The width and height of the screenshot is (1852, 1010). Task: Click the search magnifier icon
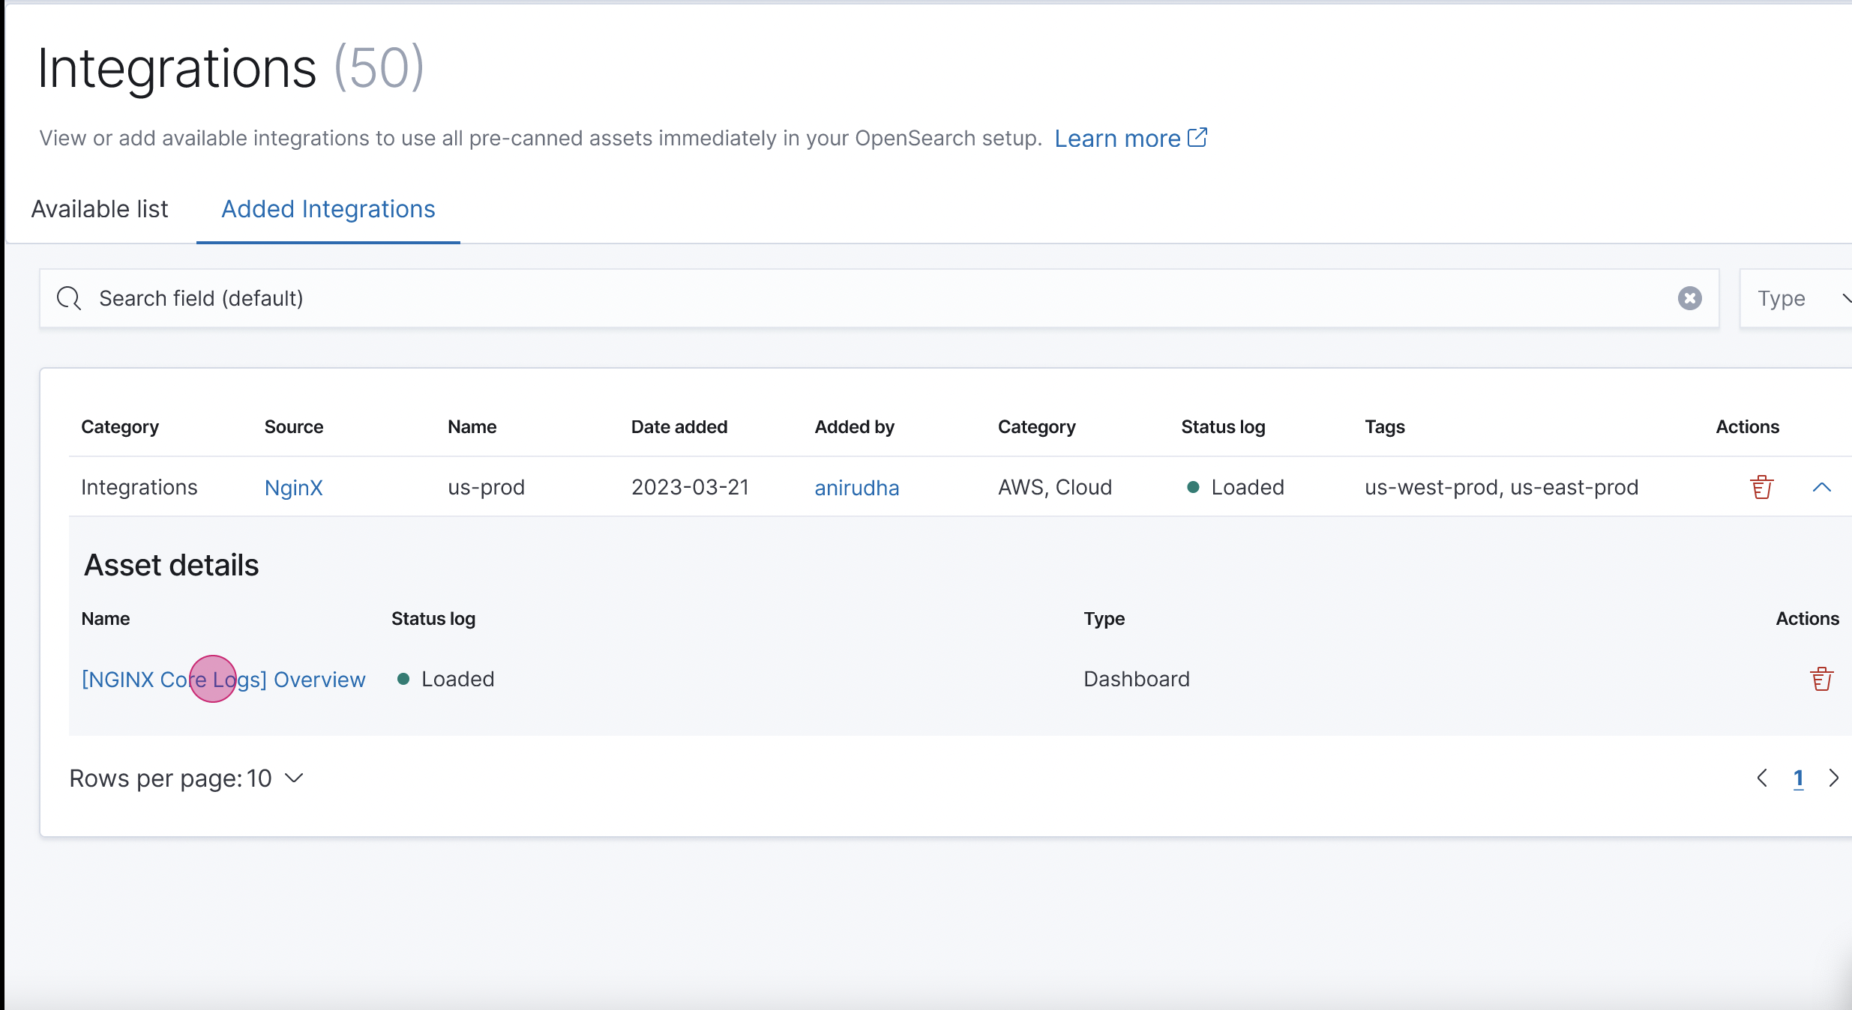coord(68,297)
